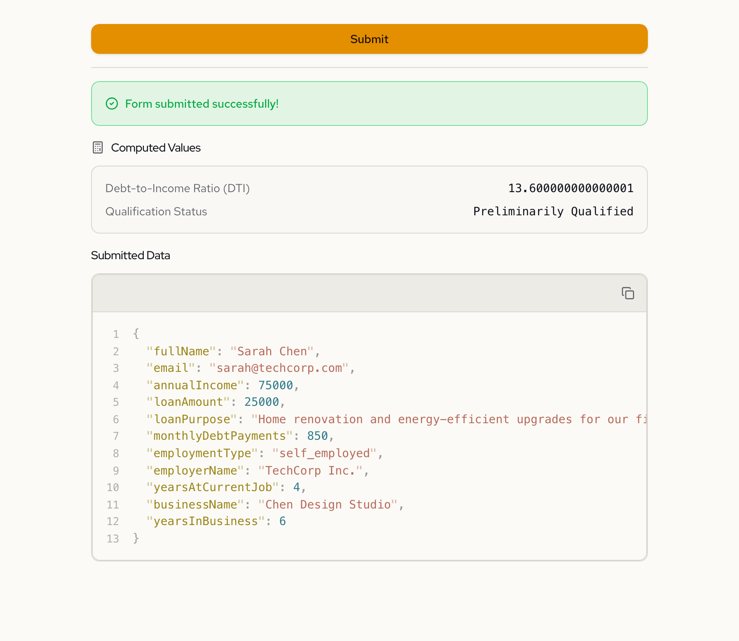This screenshot has width=739, height=641.
Task: Select the DTI value 13.600000000000001
Action: click(x=570, y=188)
